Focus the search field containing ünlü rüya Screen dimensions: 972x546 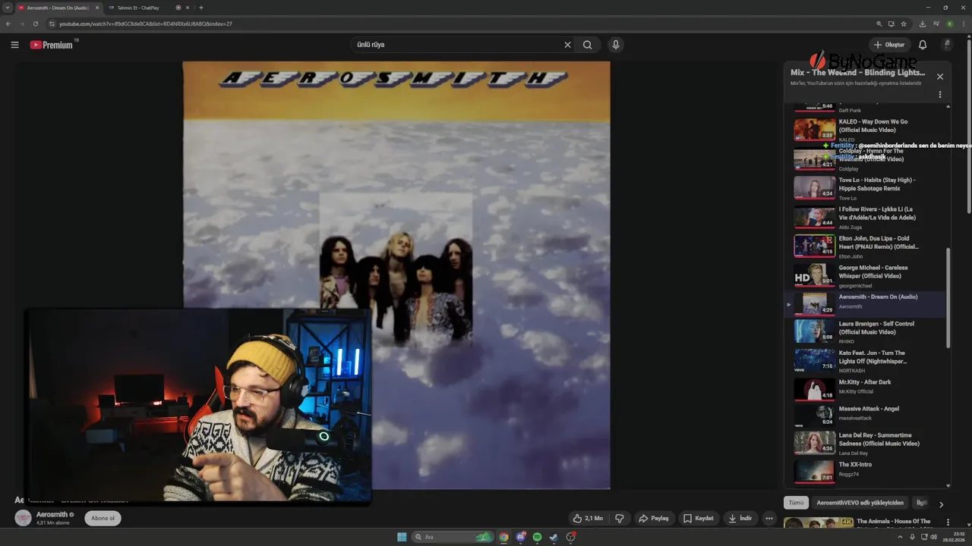click(x=456, y=45)
